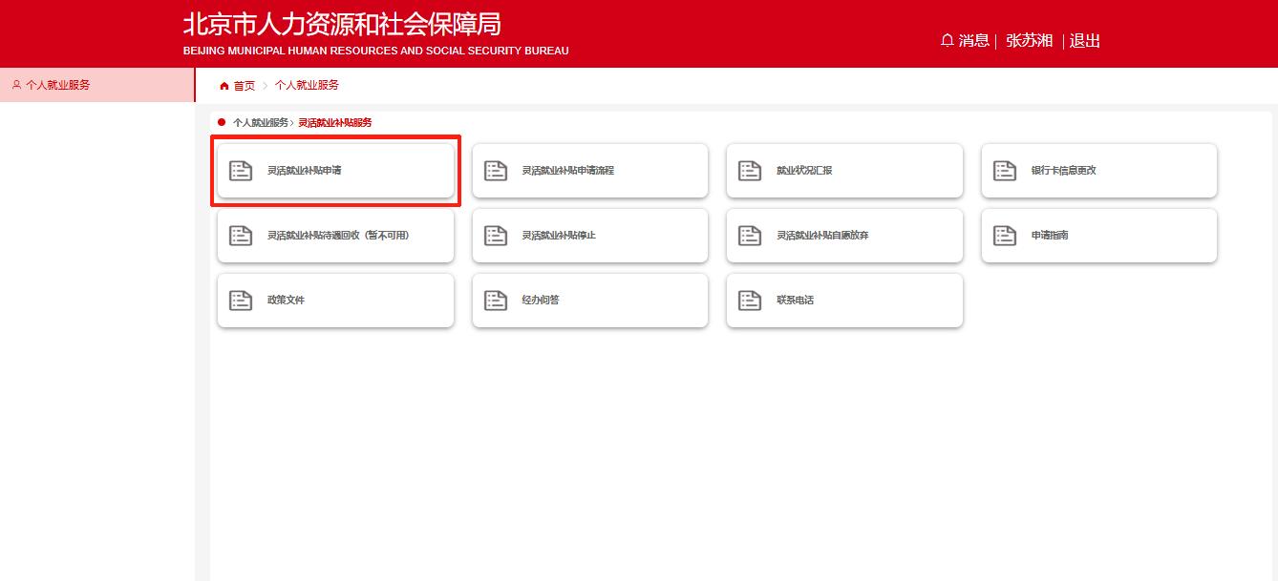Click the 联系电话 card icon
Viewport: 1278px width, 581px height.
750,299
